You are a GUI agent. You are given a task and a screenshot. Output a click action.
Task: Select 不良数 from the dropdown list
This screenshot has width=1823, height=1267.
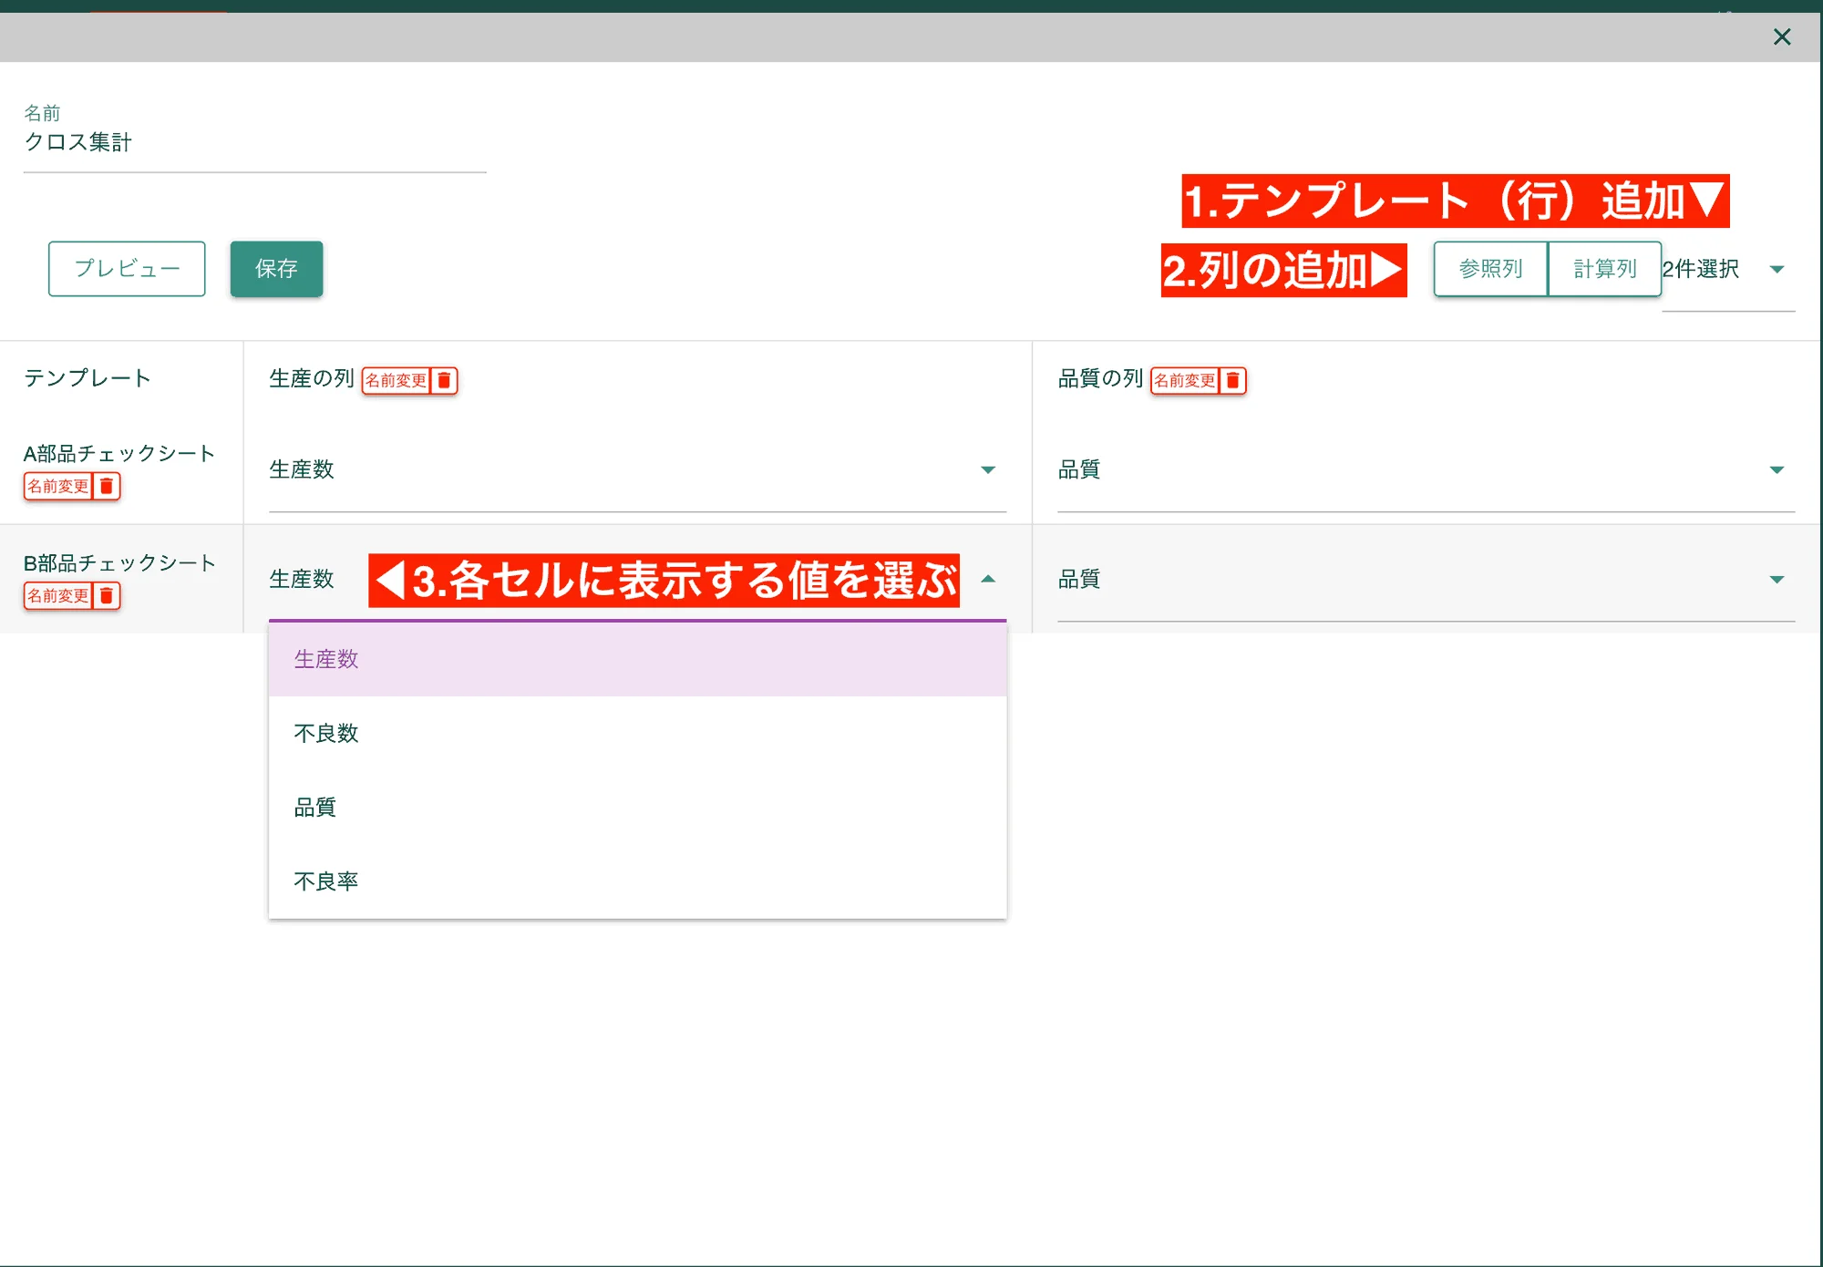point(324,732)
